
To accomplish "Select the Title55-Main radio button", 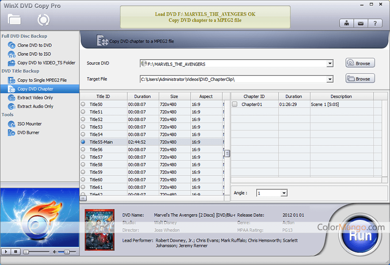I will tap(83, 142).
